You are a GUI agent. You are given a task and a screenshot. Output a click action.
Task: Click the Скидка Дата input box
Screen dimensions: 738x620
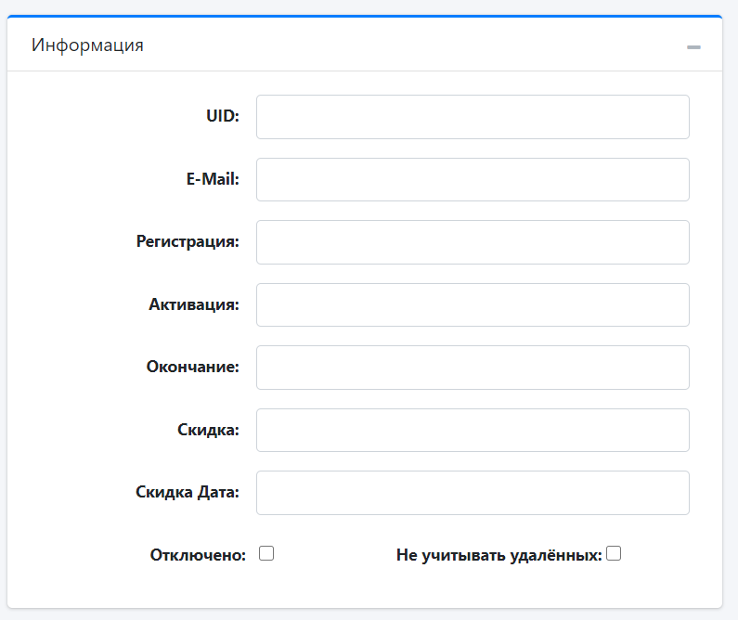tap(473, 493)
